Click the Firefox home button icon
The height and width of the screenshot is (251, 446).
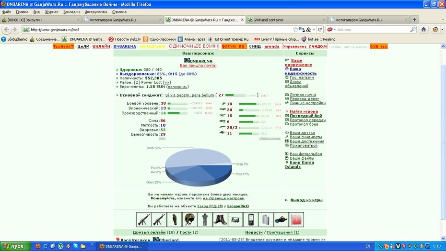click(423, 30)
